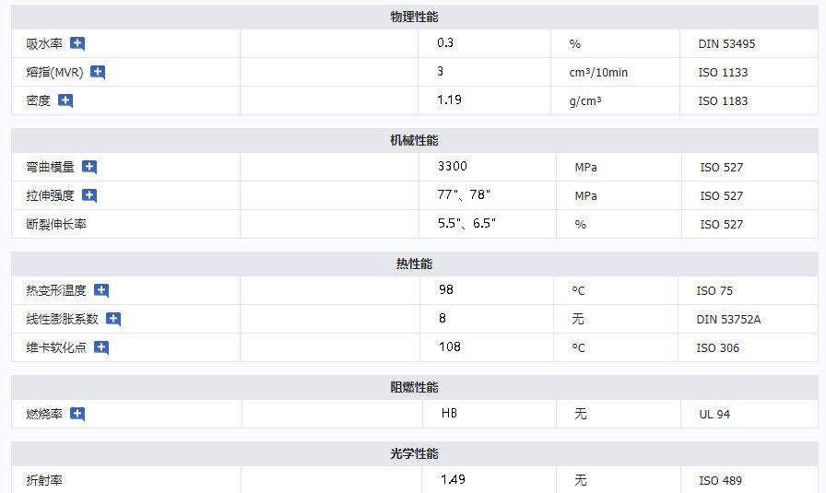Select the UL 94 standard text
This screenshot has width=826, height=493.
click(714, 414)
